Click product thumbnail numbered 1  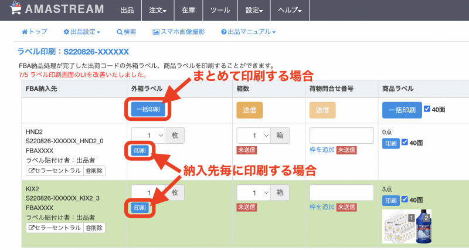point(399,227)
